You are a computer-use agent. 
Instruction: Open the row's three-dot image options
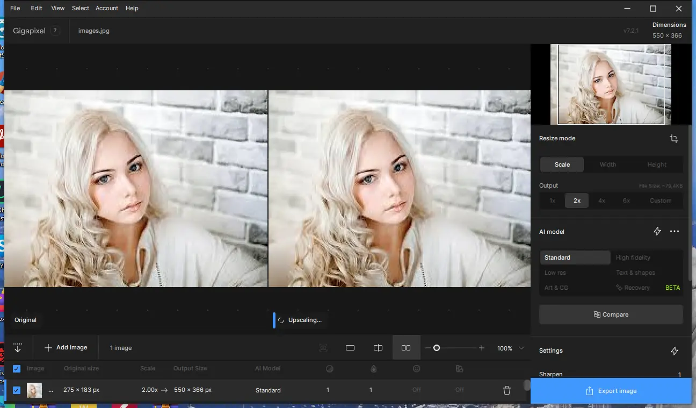[51, 390]
